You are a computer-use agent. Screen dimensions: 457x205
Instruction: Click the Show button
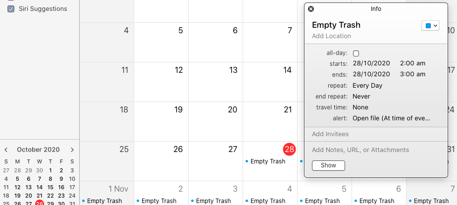tap(328, 165)
